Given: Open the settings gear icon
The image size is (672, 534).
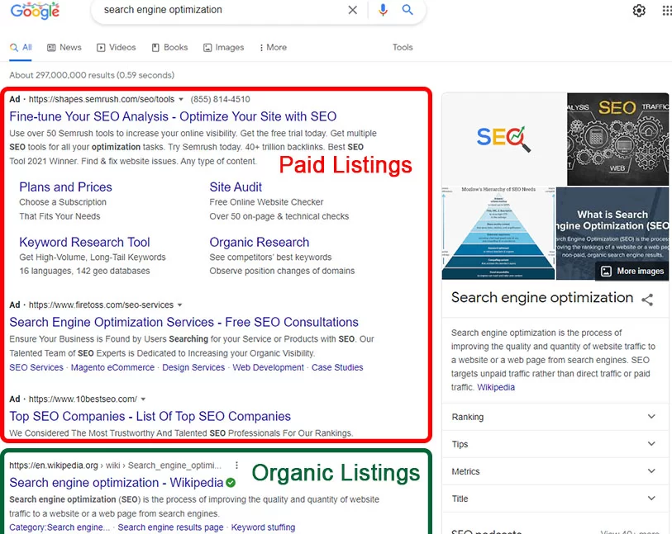Looking at the screenshot, I should (x=638, y=11).
